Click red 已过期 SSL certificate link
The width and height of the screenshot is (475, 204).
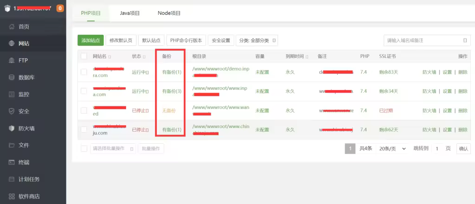[x=386, y=110]
